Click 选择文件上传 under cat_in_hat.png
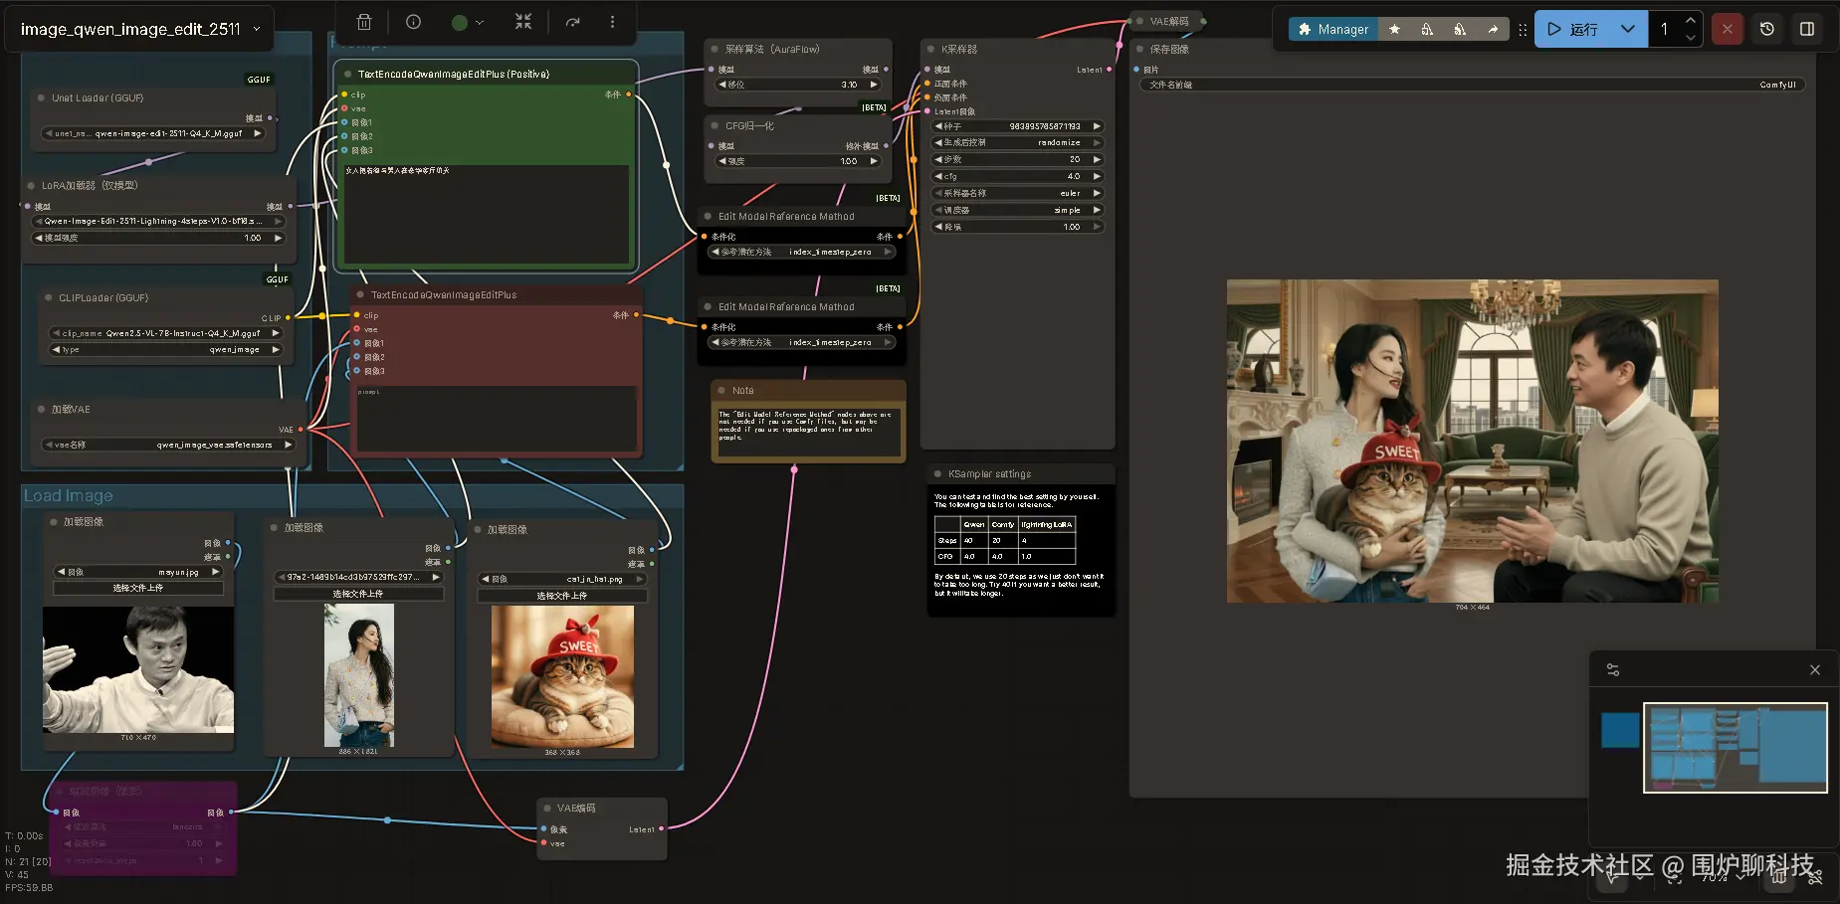The width and height of the screenshot is (1840, 904). 562,596
